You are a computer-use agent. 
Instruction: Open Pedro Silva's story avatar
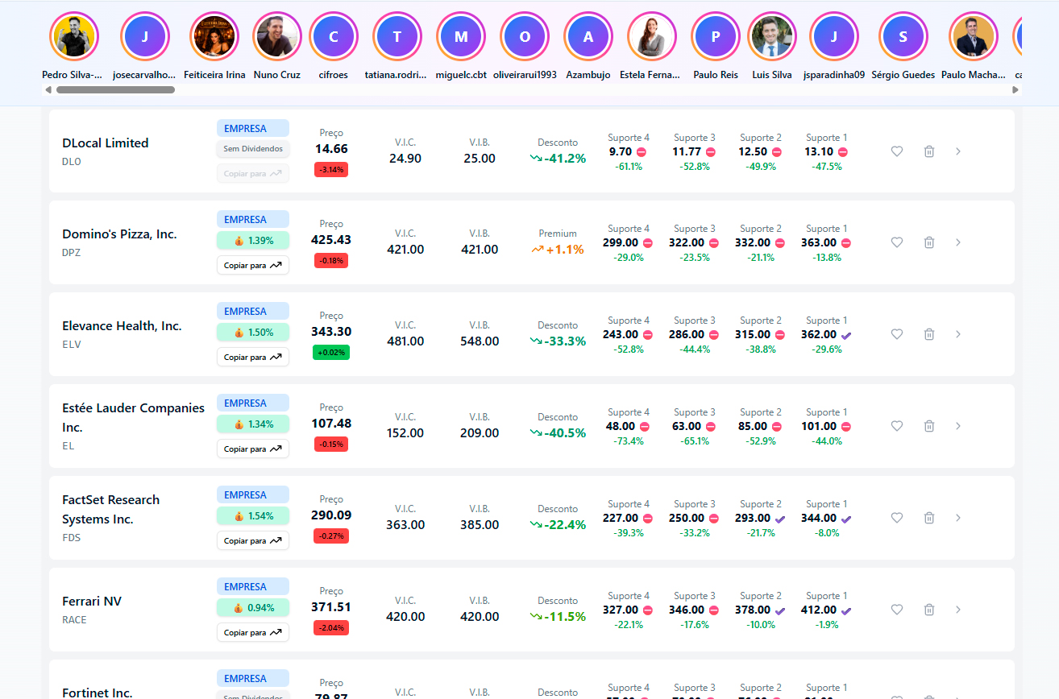pos(73,36)
